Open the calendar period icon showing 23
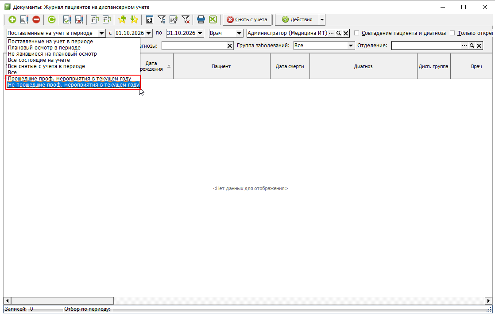Image resolution: width=495 pixels, height=316 pixels. point(150,19)
